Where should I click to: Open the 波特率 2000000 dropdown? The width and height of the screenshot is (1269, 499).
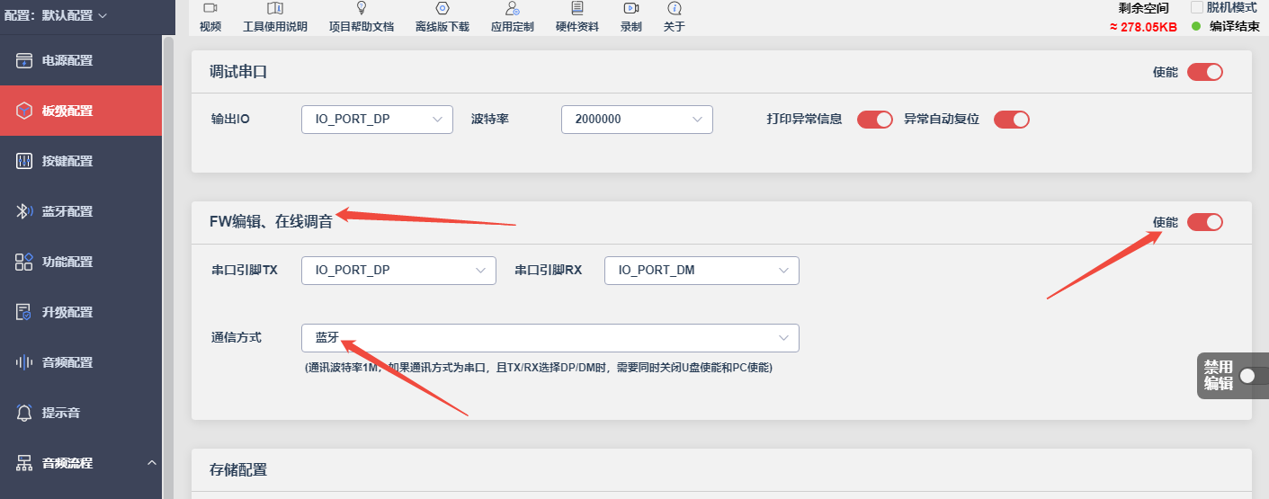tap(637, 119)
